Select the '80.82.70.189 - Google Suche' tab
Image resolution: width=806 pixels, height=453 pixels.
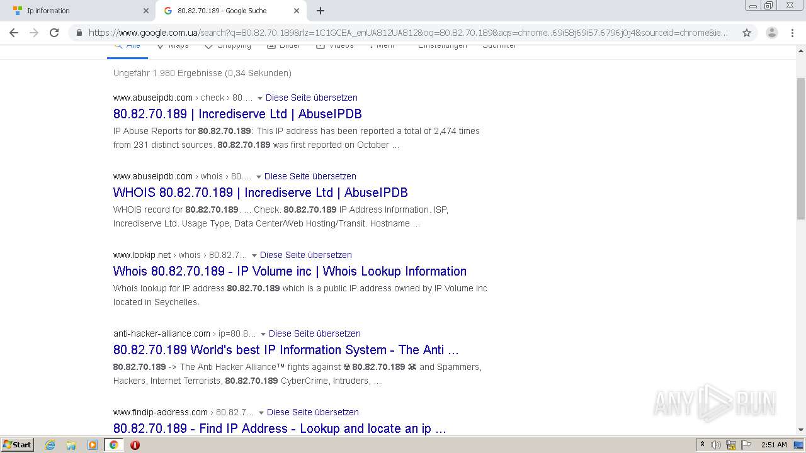tap(231, 11)
